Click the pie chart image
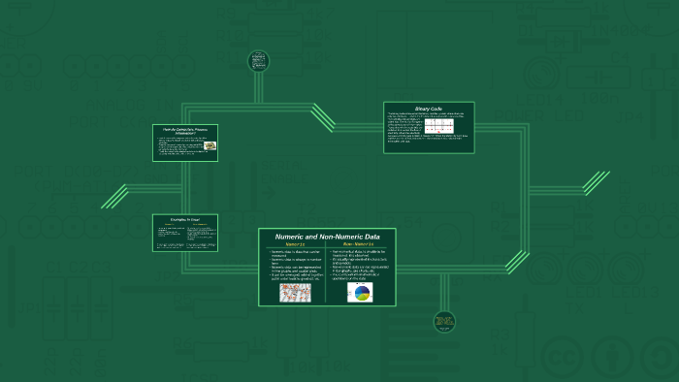 (x=360, y=293)
